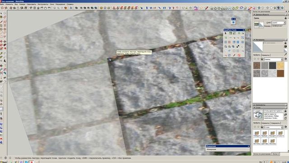The image size is (289, 163).
Task: Activate the Circle tool
Action: click(1, 29)
